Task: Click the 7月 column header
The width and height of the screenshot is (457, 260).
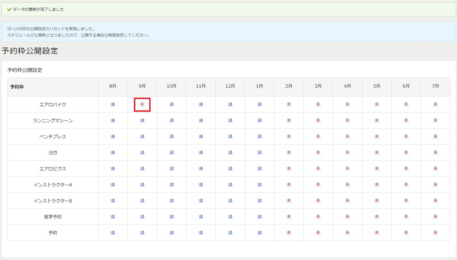Action: coord(436,86)
